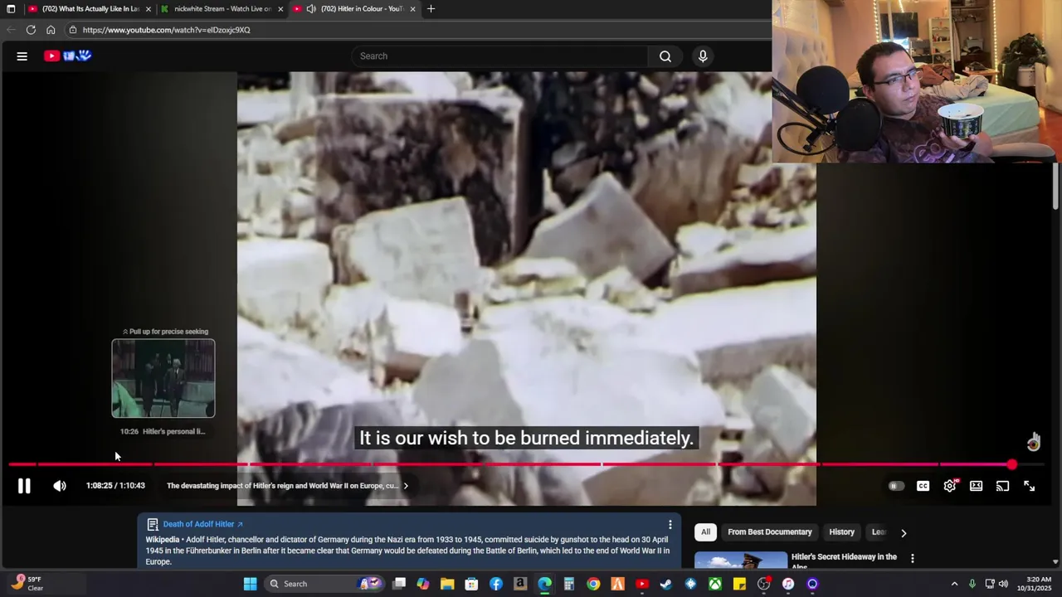
Task: Open the Windows Start menu
Action: 250,584
